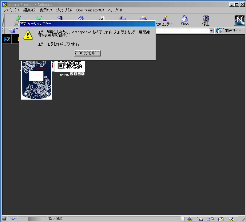246x222 pixels.
Task: Click counter digit 3
Action: tap(79, 74)
